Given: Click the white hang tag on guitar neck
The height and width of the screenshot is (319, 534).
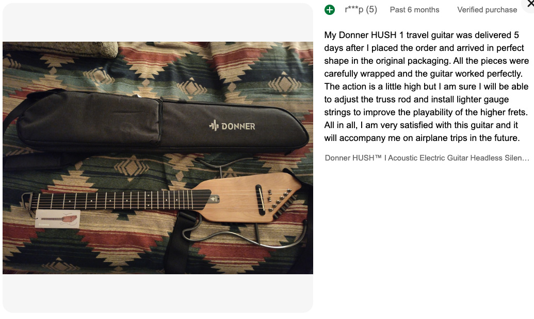Looking at the screenshot, I should (x=58, y=219).
